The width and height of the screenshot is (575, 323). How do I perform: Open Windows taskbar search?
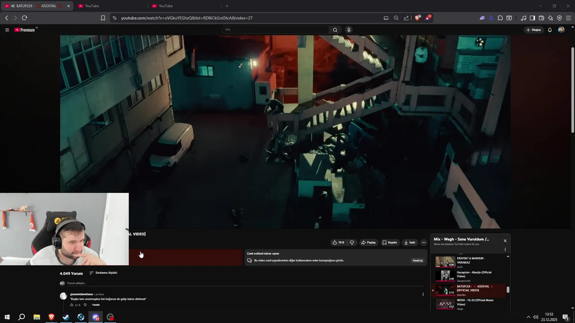22,317
